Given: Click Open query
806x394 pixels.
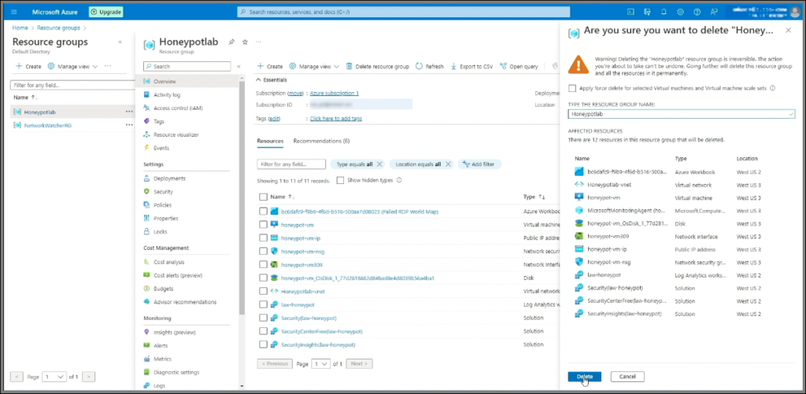Looking at the screenshot, I should [519, 66].
